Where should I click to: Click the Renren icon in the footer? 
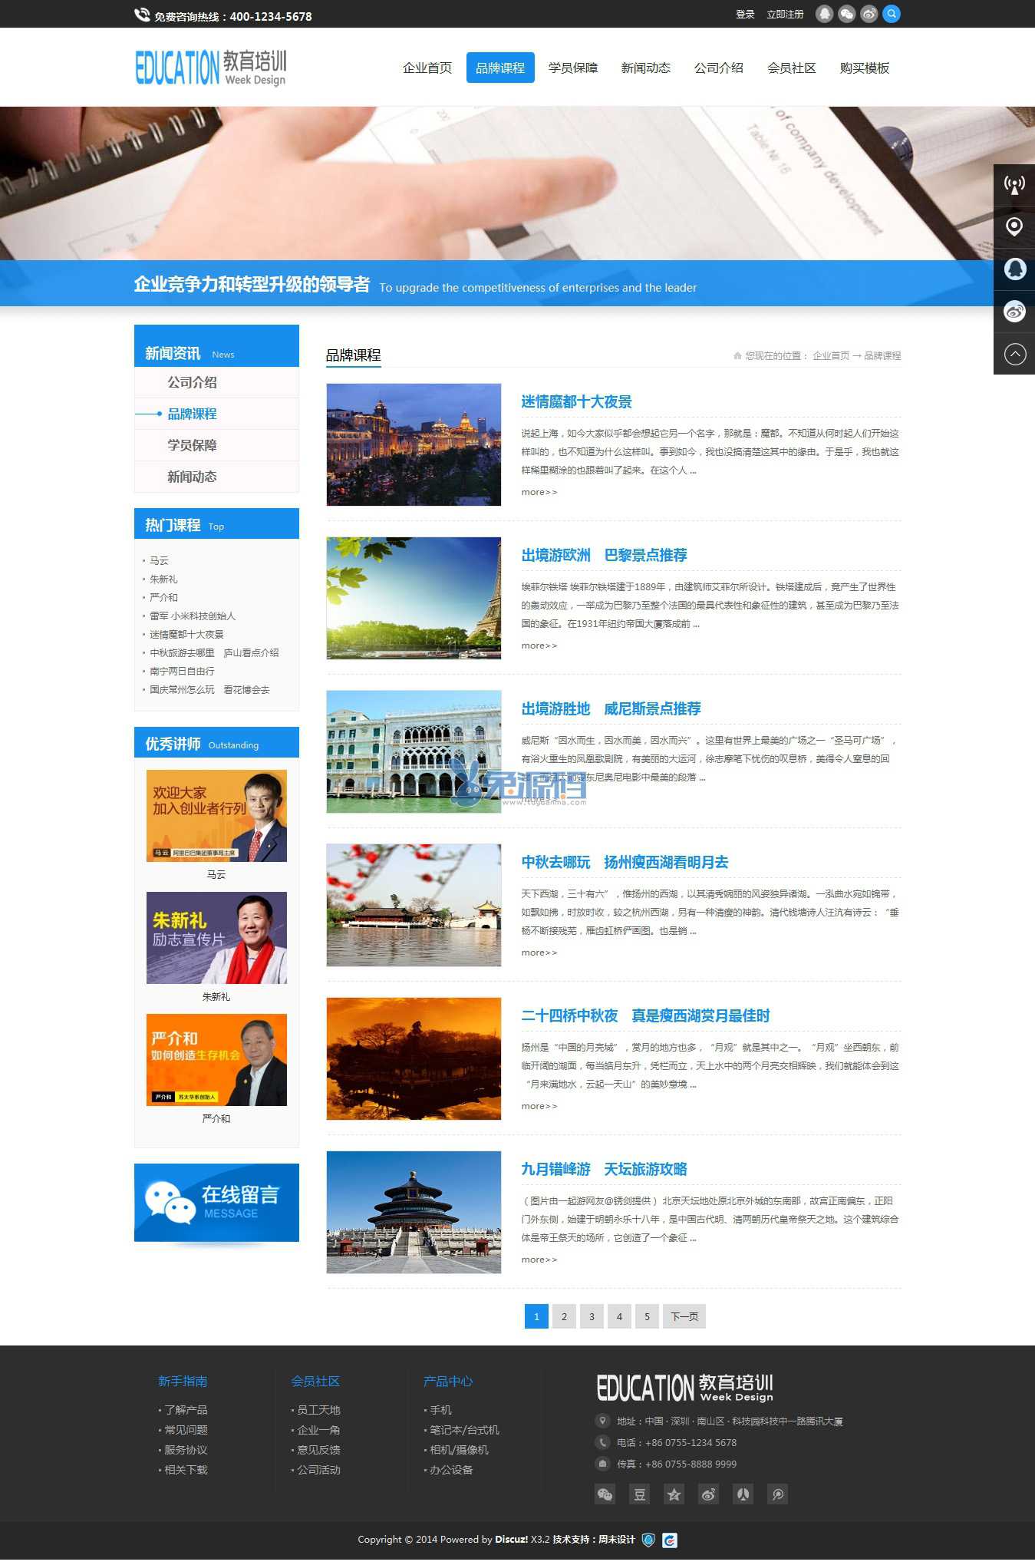[743, 1494]
